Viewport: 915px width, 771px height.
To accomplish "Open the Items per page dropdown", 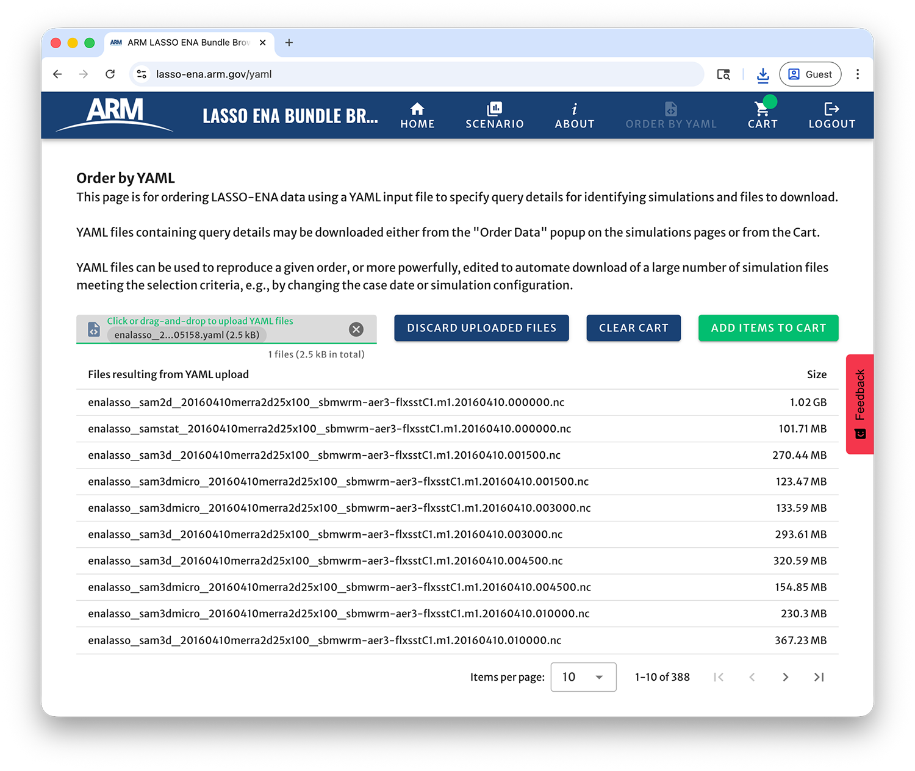I will click(x=583, y=676).
